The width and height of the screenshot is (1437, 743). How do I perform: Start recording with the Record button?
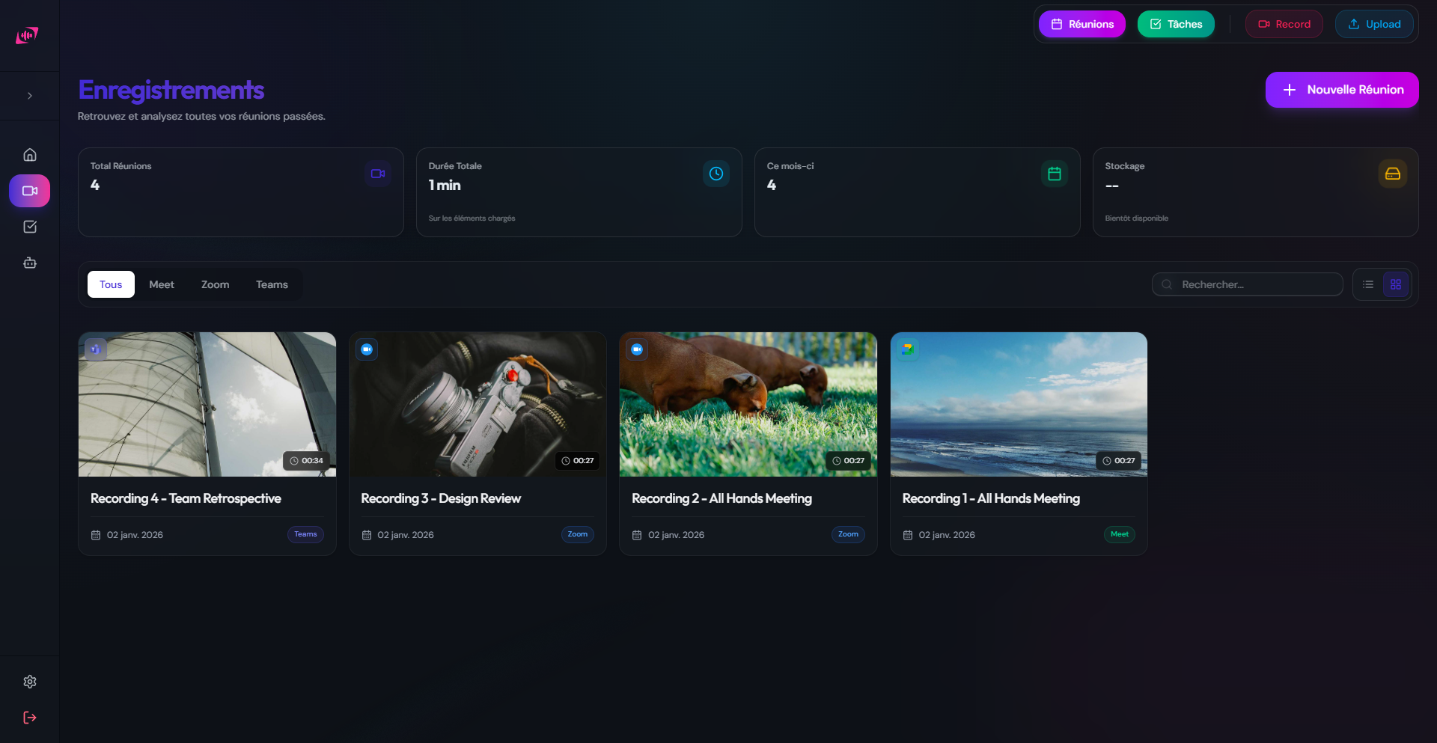1283,23
